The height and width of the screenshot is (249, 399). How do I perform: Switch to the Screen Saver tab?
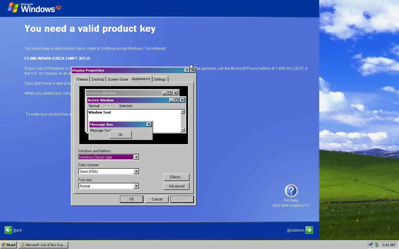tap(118, 79)
